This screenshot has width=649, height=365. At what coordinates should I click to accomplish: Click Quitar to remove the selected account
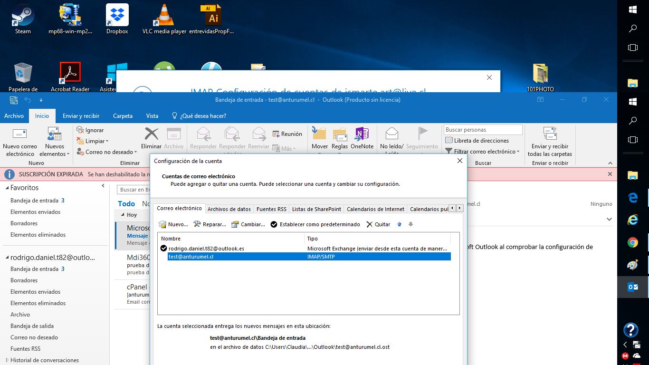(x=378, y=224)
